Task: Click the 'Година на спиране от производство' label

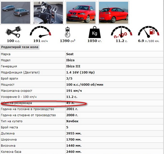Action: (28, 115)
